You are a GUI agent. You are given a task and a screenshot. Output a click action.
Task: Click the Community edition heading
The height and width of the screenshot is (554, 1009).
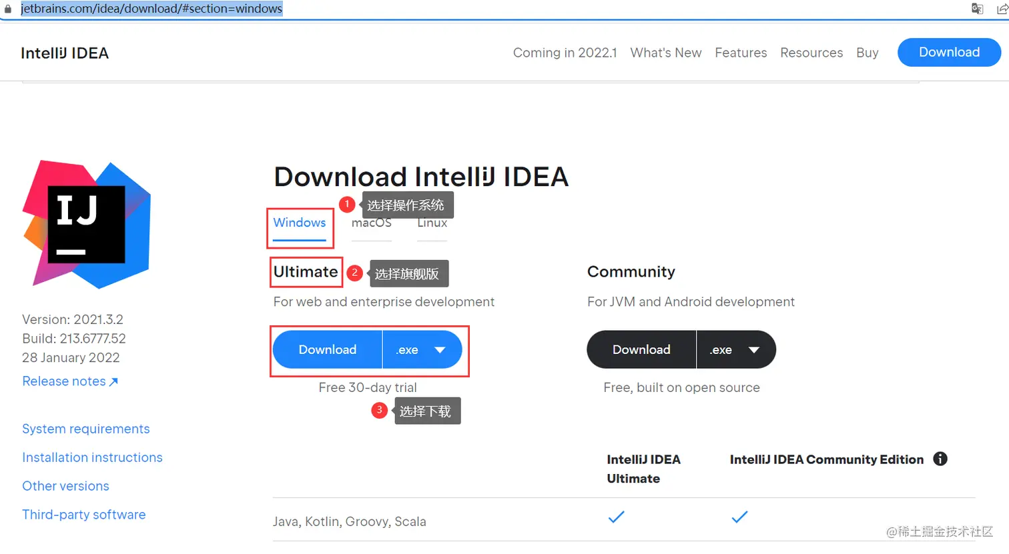(x=631, y=272)
